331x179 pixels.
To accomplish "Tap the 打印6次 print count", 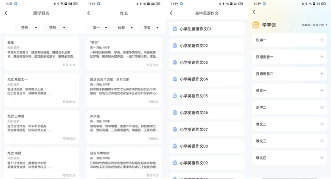I will pos(153,139).
